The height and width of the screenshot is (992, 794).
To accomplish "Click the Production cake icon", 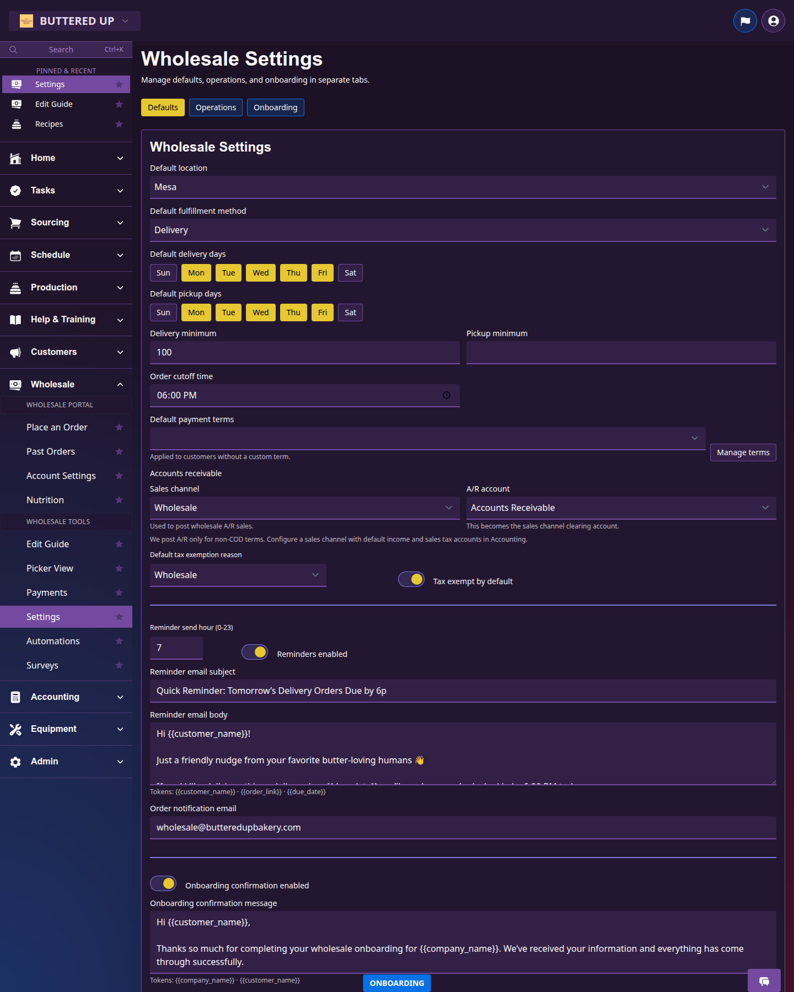I will (x=15, y=288).
